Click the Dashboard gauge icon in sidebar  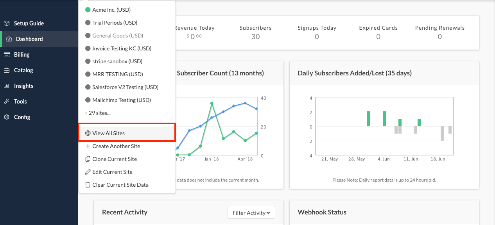(9, 39)
